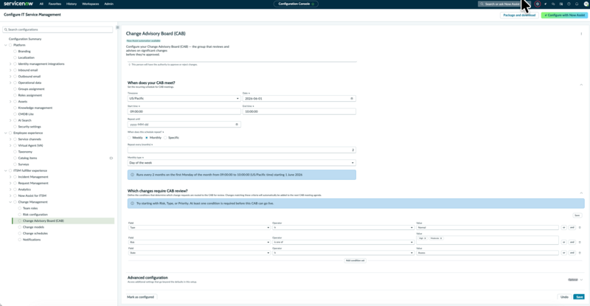The height and width of the screenshot is (306, 590).
Task: Expand Identity management integrations node
Action: click(x=10, y=64)
